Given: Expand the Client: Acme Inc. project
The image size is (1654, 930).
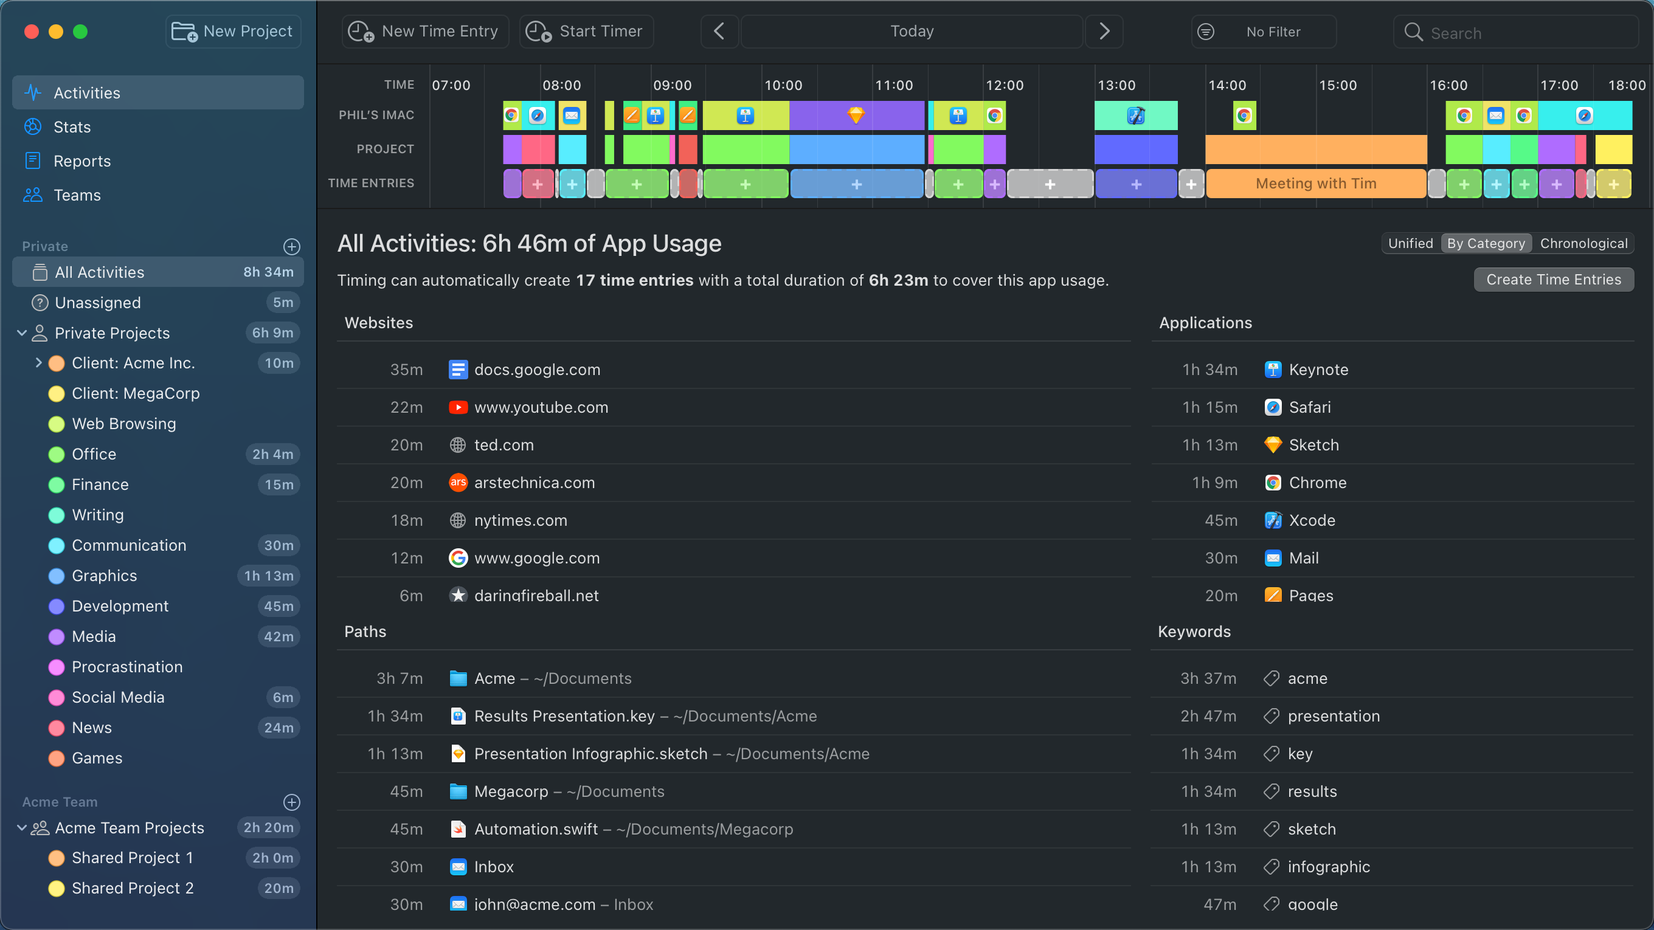Looking at the screenshot, I should 38,363.
